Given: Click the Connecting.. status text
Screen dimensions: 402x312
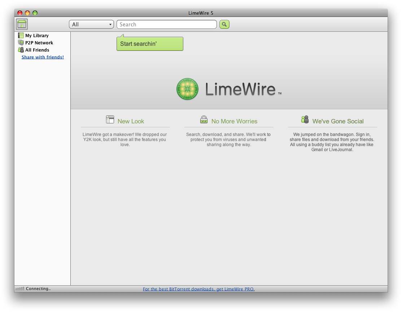Looking at the screenshot, I should 38,289.
